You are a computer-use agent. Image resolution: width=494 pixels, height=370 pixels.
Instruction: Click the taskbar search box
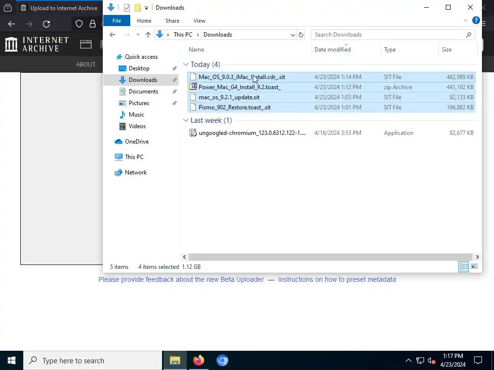93,360
